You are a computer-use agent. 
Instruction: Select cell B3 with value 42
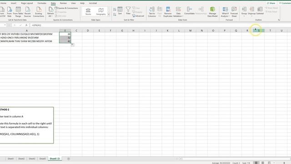pyautogui.click(x=65, y=41)
